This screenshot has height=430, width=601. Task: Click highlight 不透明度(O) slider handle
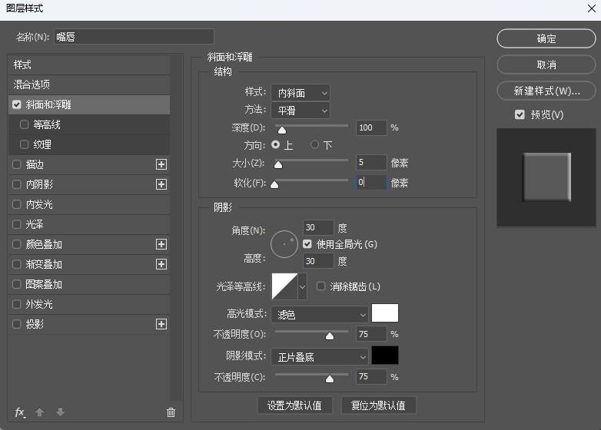click(x=330, y=336)
